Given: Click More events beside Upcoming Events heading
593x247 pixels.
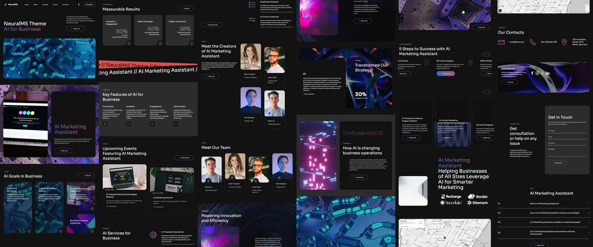Looking at the screenshot, I should click(184, 158).
